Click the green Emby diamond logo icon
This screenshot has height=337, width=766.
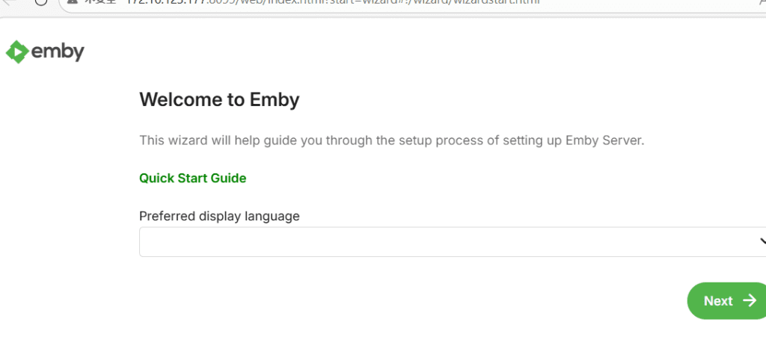point(15,52)
